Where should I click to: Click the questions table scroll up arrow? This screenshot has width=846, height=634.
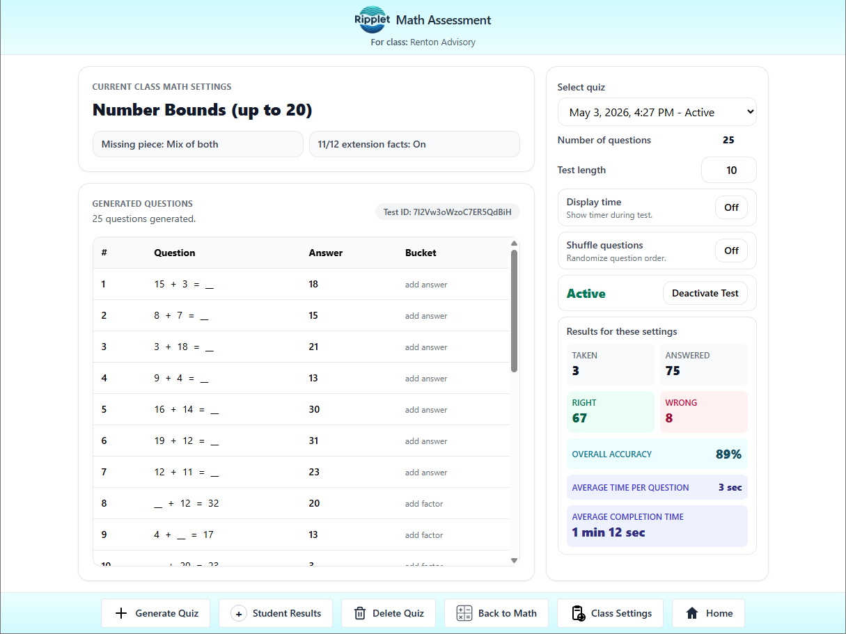tap(514, 244)
